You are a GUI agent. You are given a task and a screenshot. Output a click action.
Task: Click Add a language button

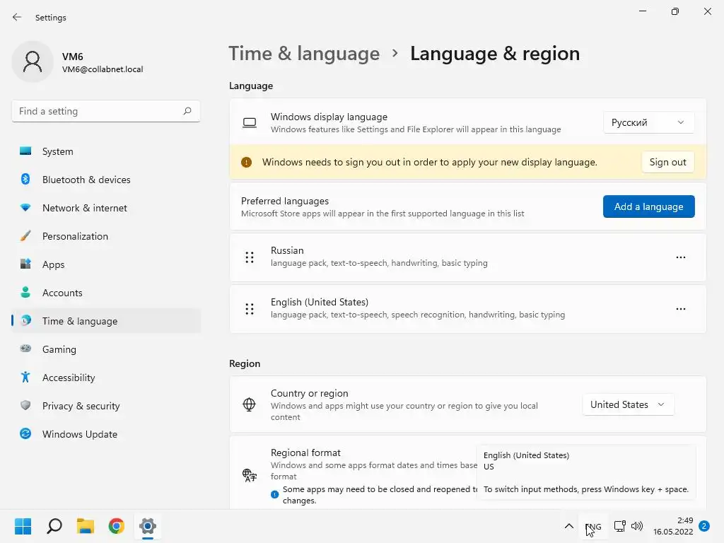[649, 206]
